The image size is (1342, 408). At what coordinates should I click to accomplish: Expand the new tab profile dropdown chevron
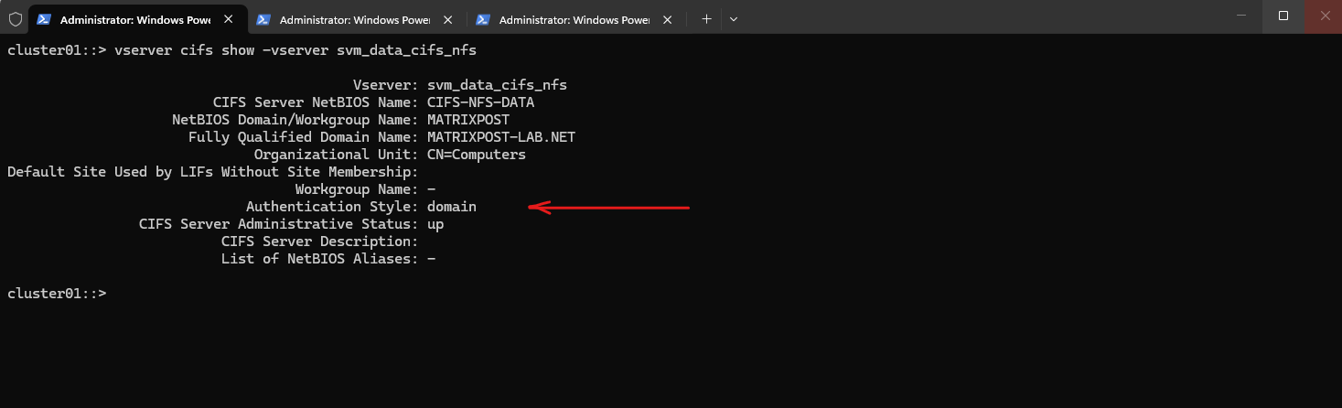734,18
